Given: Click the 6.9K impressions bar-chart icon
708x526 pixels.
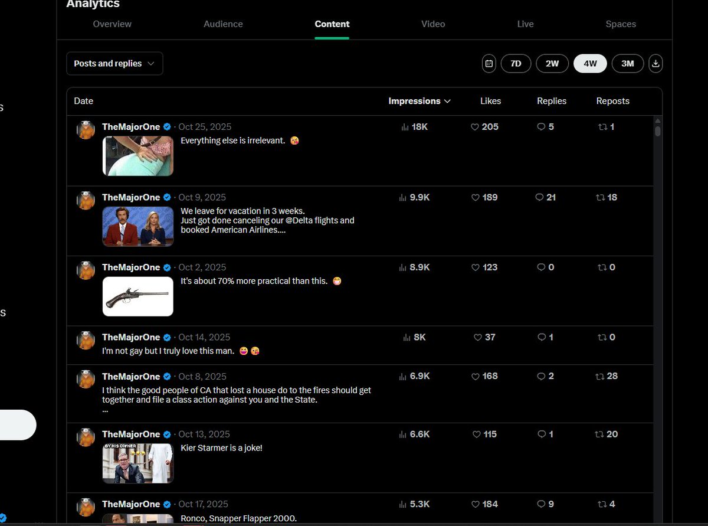Looking at the screenshot, I should click(403, 376).
